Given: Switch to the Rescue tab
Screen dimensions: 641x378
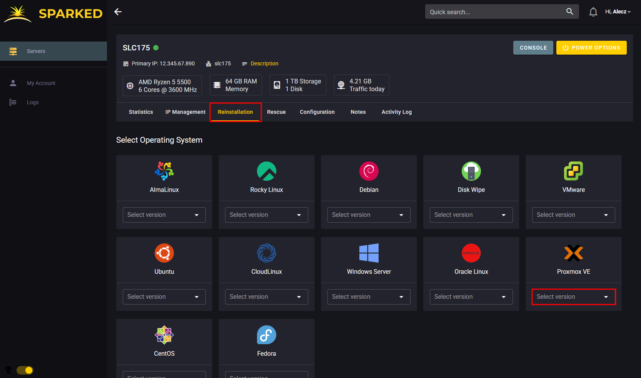Looking at the screenshot, I should 276,112.
